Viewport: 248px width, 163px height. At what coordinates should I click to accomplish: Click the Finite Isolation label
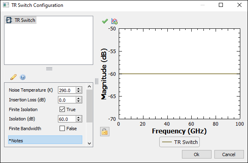click(x=23, y=109)
